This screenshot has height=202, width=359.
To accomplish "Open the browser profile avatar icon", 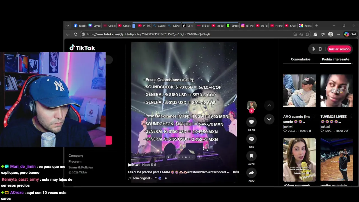I will (331, 34).
